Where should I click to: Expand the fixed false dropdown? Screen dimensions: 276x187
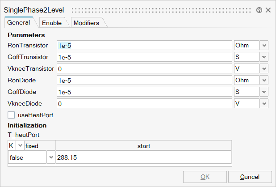click(50, 157)
